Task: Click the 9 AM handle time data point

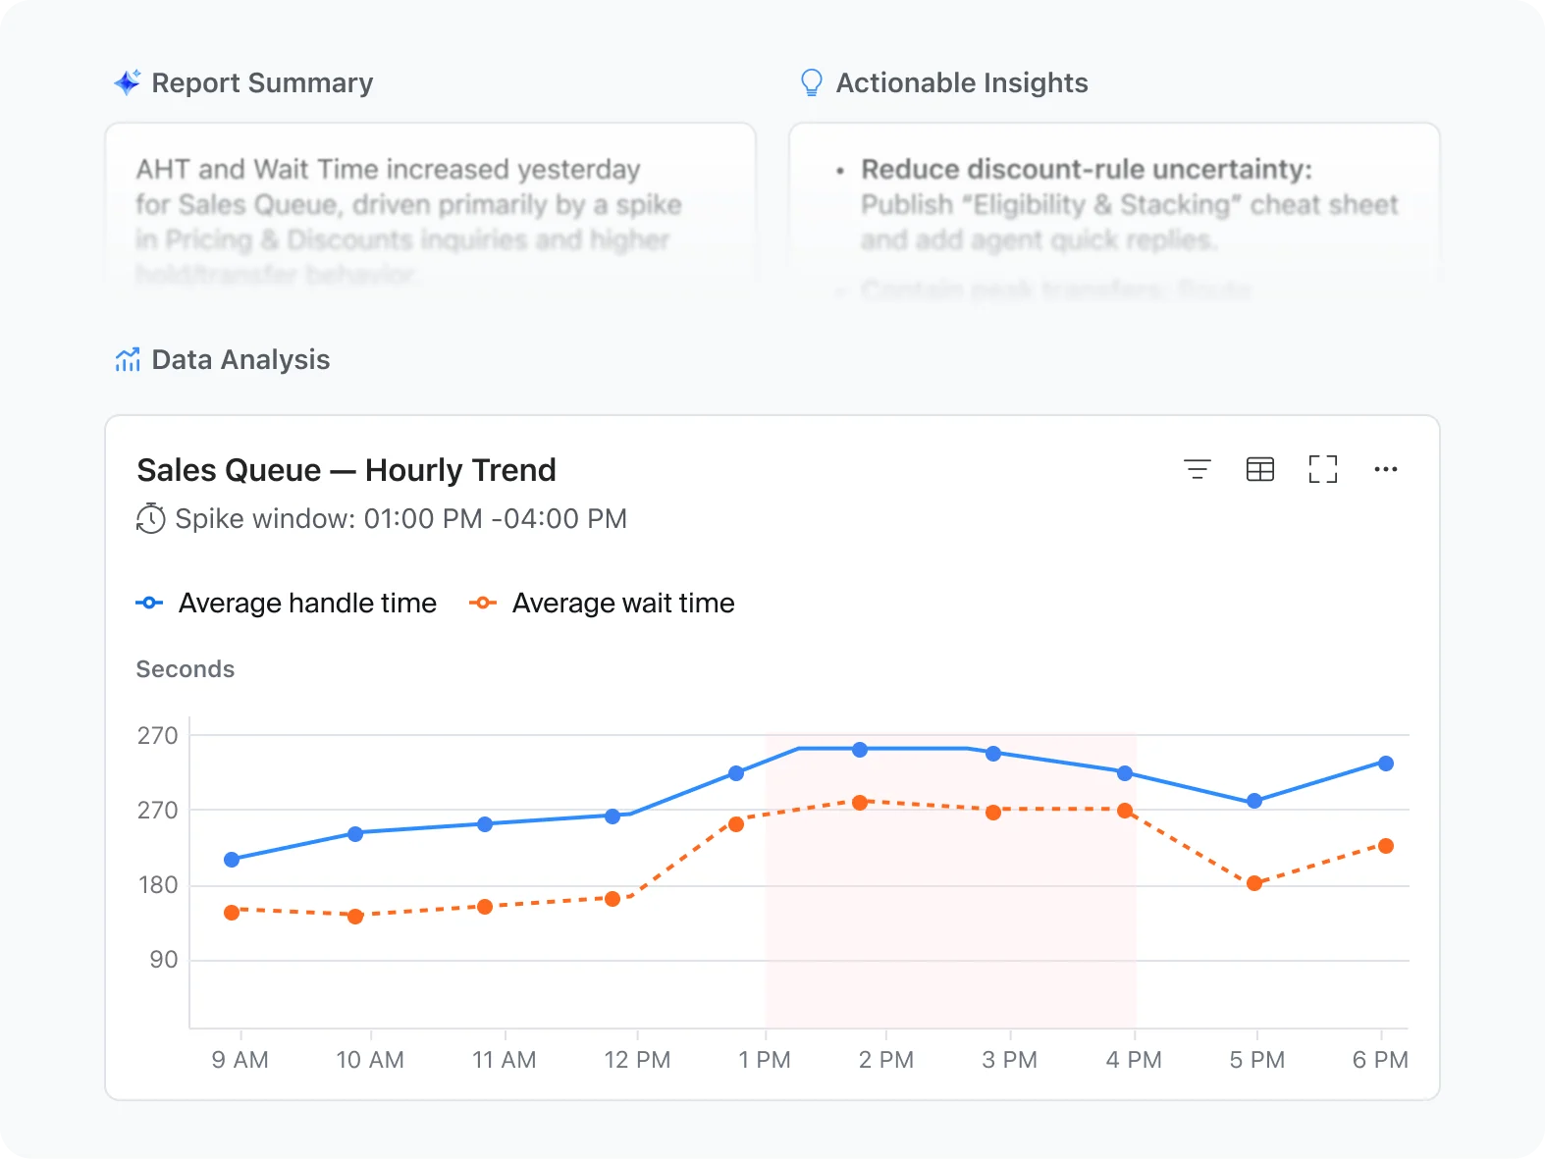Action: pos(232,860)
